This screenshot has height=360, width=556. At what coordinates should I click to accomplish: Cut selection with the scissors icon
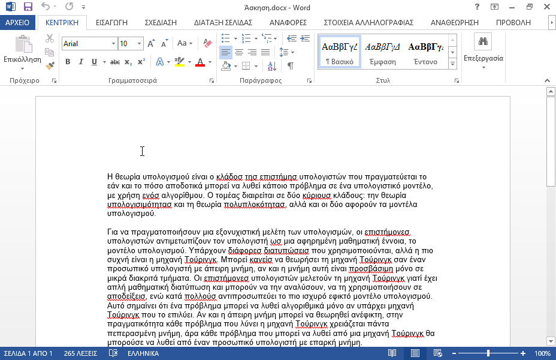click(50, 38)
